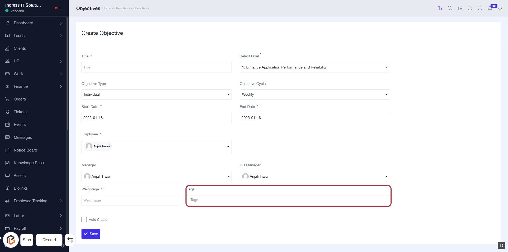Open the Select Goal dropdown
The height and width of the screenshot is (252, 508).
click(315, 67)
